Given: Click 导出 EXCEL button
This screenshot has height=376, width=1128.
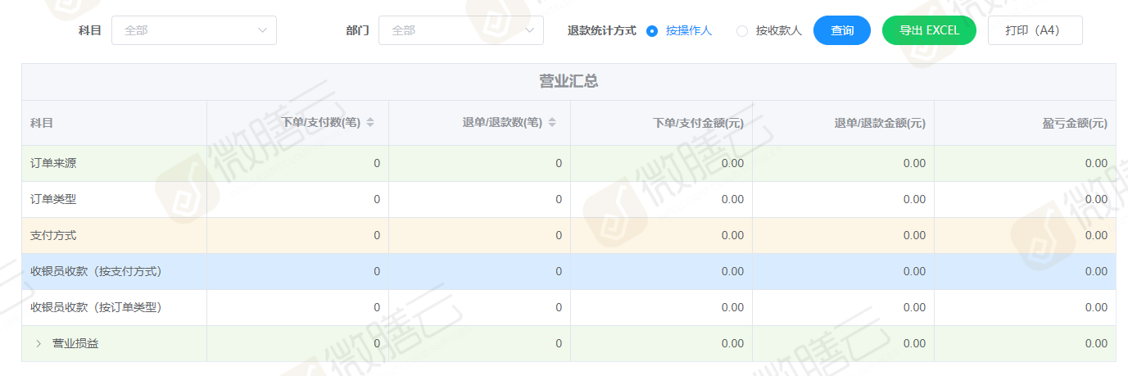Looking at the screenshot, I should pyautogui.click(x=929, y=30).
